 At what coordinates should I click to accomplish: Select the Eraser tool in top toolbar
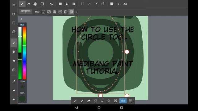click(x=29, y=4)
